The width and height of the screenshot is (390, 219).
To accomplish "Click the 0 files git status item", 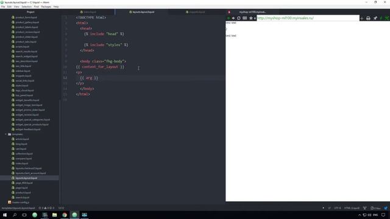I will pos(375,208).
